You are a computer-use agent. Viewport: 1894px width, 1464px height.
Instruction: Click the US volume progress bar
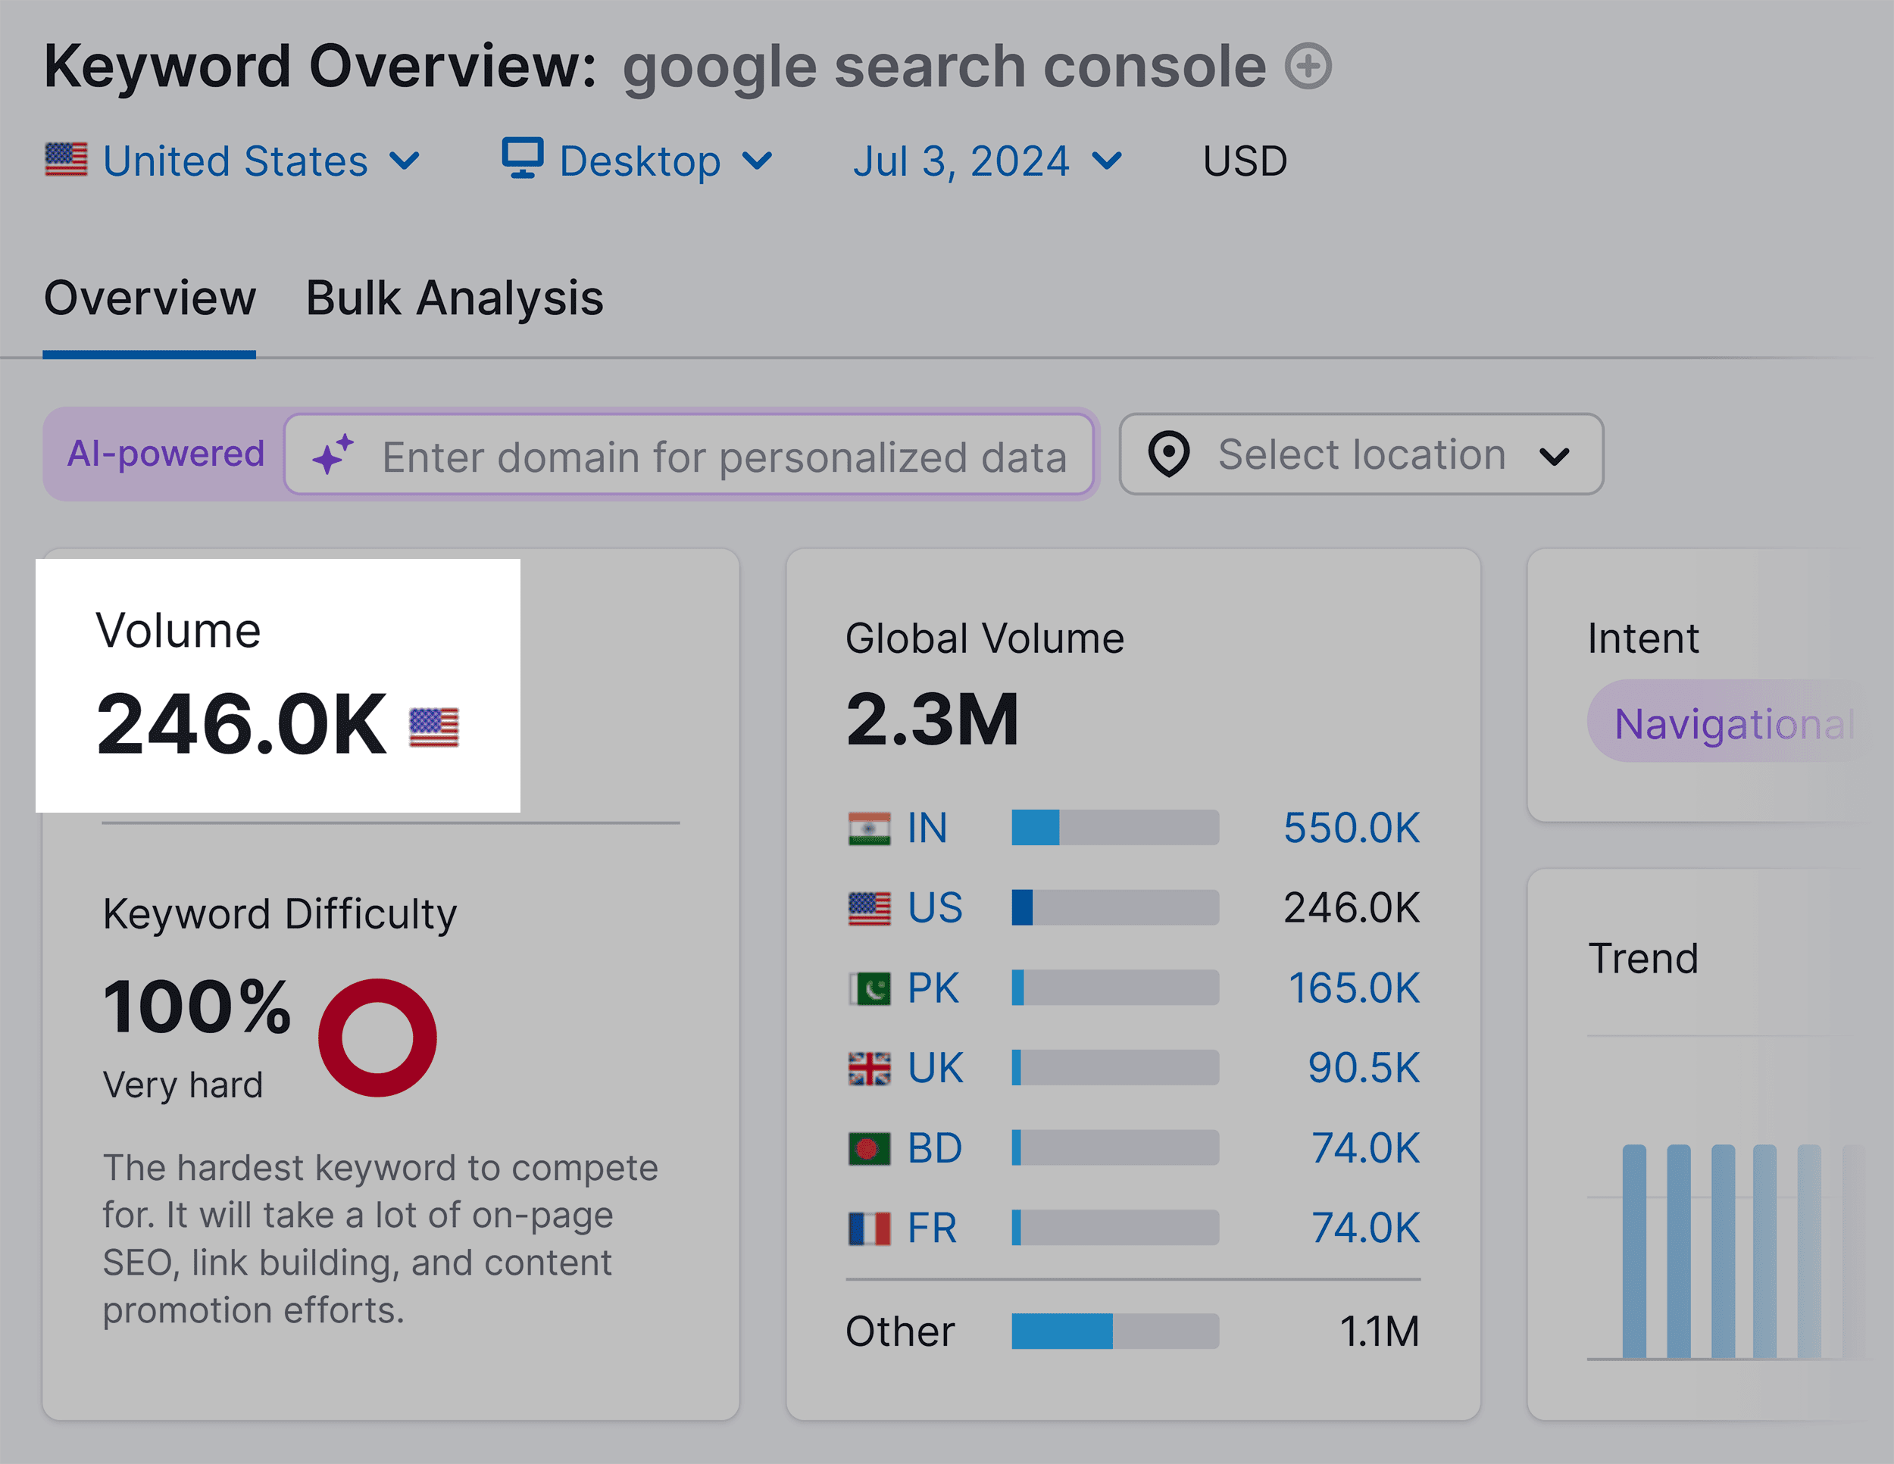pos(1115,908)
